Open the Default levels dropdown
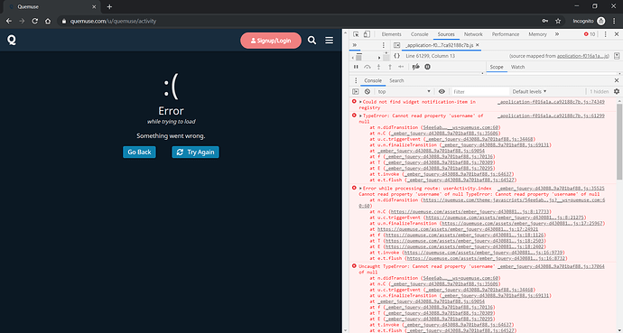This screenshot has width=623, height=333. point(529,92)
